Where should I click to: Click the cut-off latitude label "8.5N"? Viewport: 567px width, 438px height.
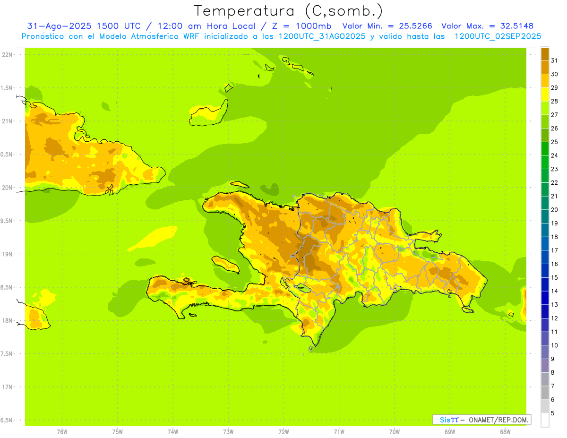tap(7, 287)
